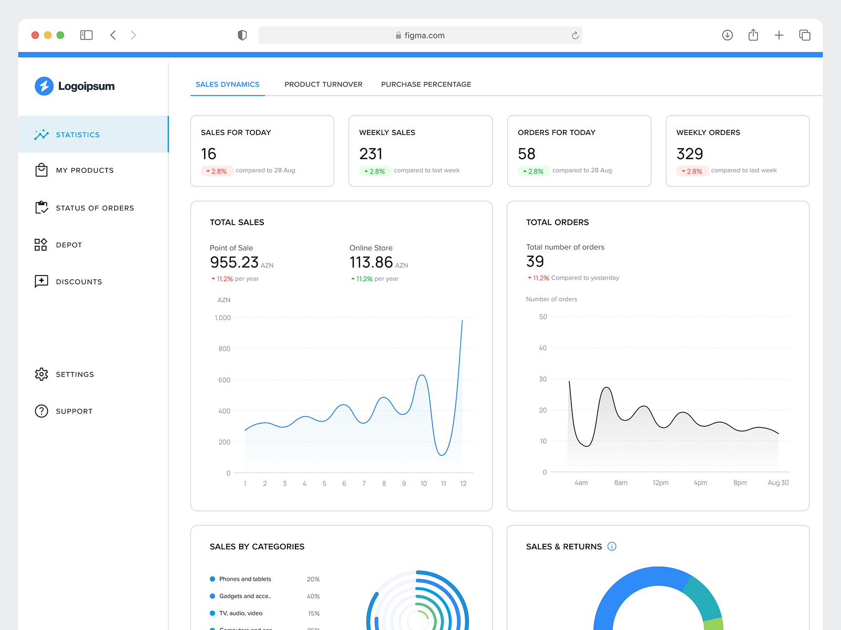Click the Sales by Categories radial chart

pyautogui.click(x=417, y=600)
